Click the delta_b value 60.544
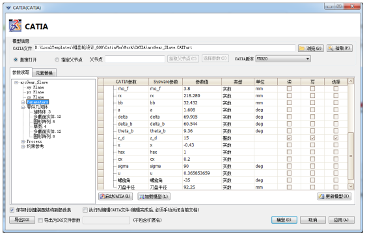 pyautogui.click(x=191, y=124)
